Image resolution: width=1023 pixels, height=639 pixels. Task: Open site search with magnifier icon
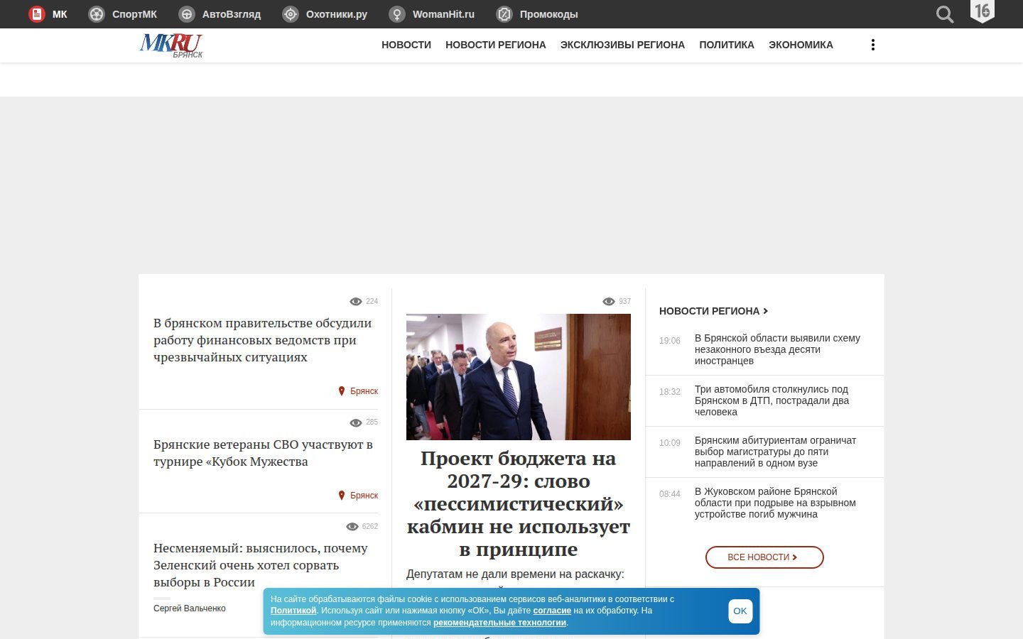944,14
